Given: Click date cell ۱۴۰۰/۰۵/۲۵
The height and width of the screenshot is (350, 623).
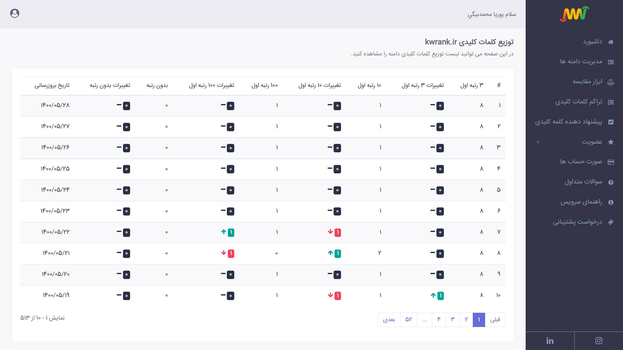Looking at the screenshot, I should [55, 169].
